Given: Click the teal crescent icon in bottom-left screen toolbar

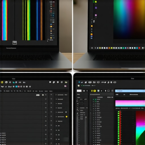Looking at the screenshot, I should (x=14, y=82).
